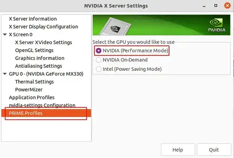Select PRIME Profiles in the sidebar
This screenshot has width=234, height=158.
click(46, 113)
